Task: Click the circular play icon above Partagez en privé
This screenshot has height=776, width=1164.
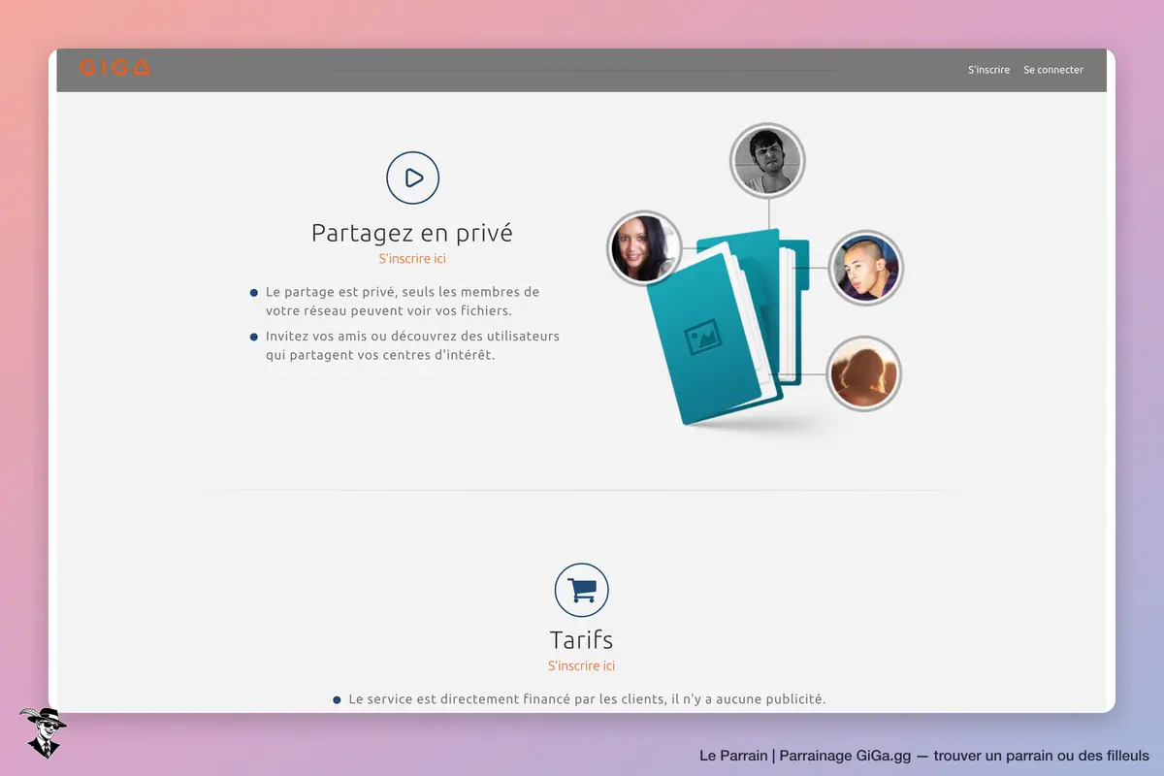Action: click(x=413, y=178)
